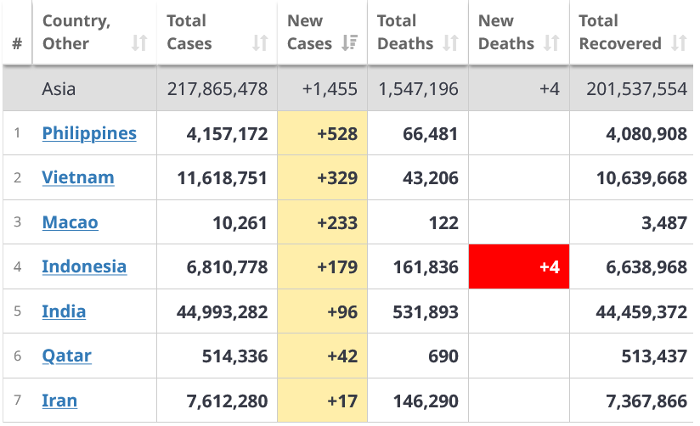Sort by Total Cases using arrows icon

click(260, 43)
